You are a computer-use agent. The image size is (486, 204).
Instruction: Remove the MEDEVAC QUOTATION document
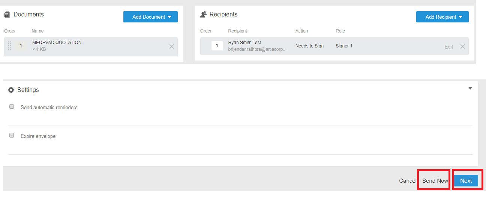172,47
